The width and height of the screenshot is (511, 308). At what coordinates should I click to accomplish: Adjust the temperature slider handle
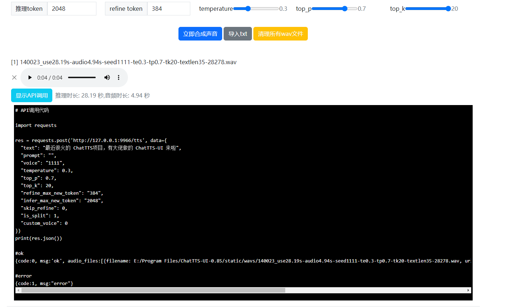pos(248,9)
